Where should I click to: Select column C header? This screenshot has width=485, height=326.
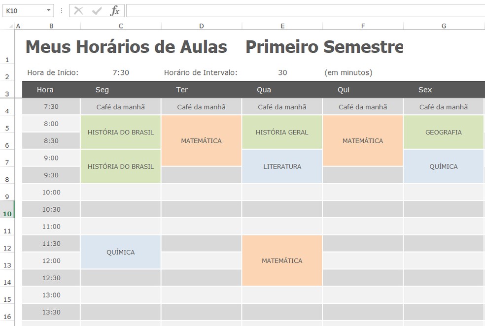point(121,26)
